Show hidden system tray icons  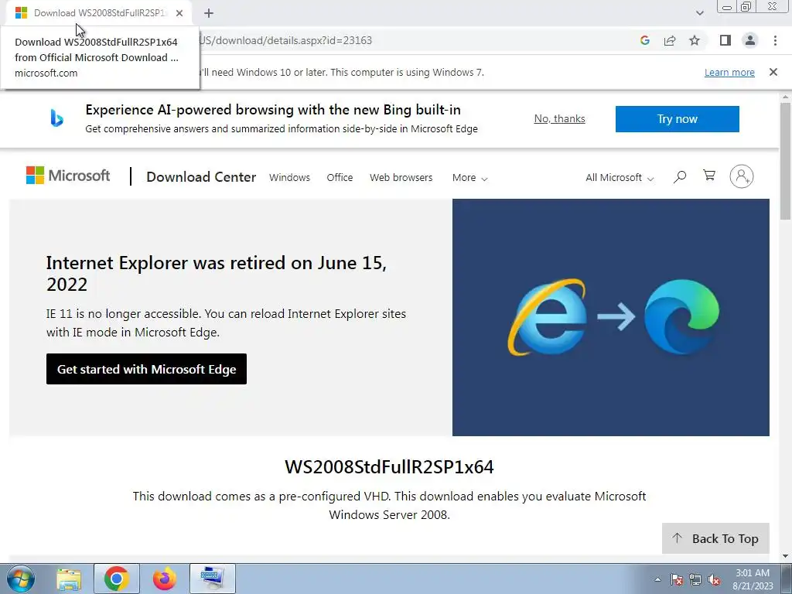(x=657, y=579)
